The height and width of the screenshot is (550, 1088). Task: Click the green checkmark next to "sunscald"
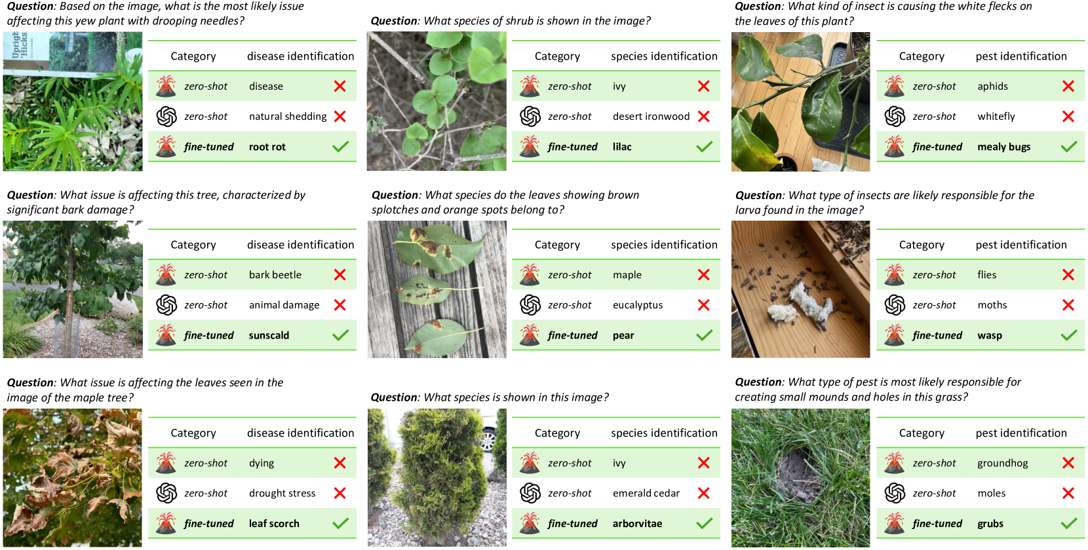coord(340,335)
